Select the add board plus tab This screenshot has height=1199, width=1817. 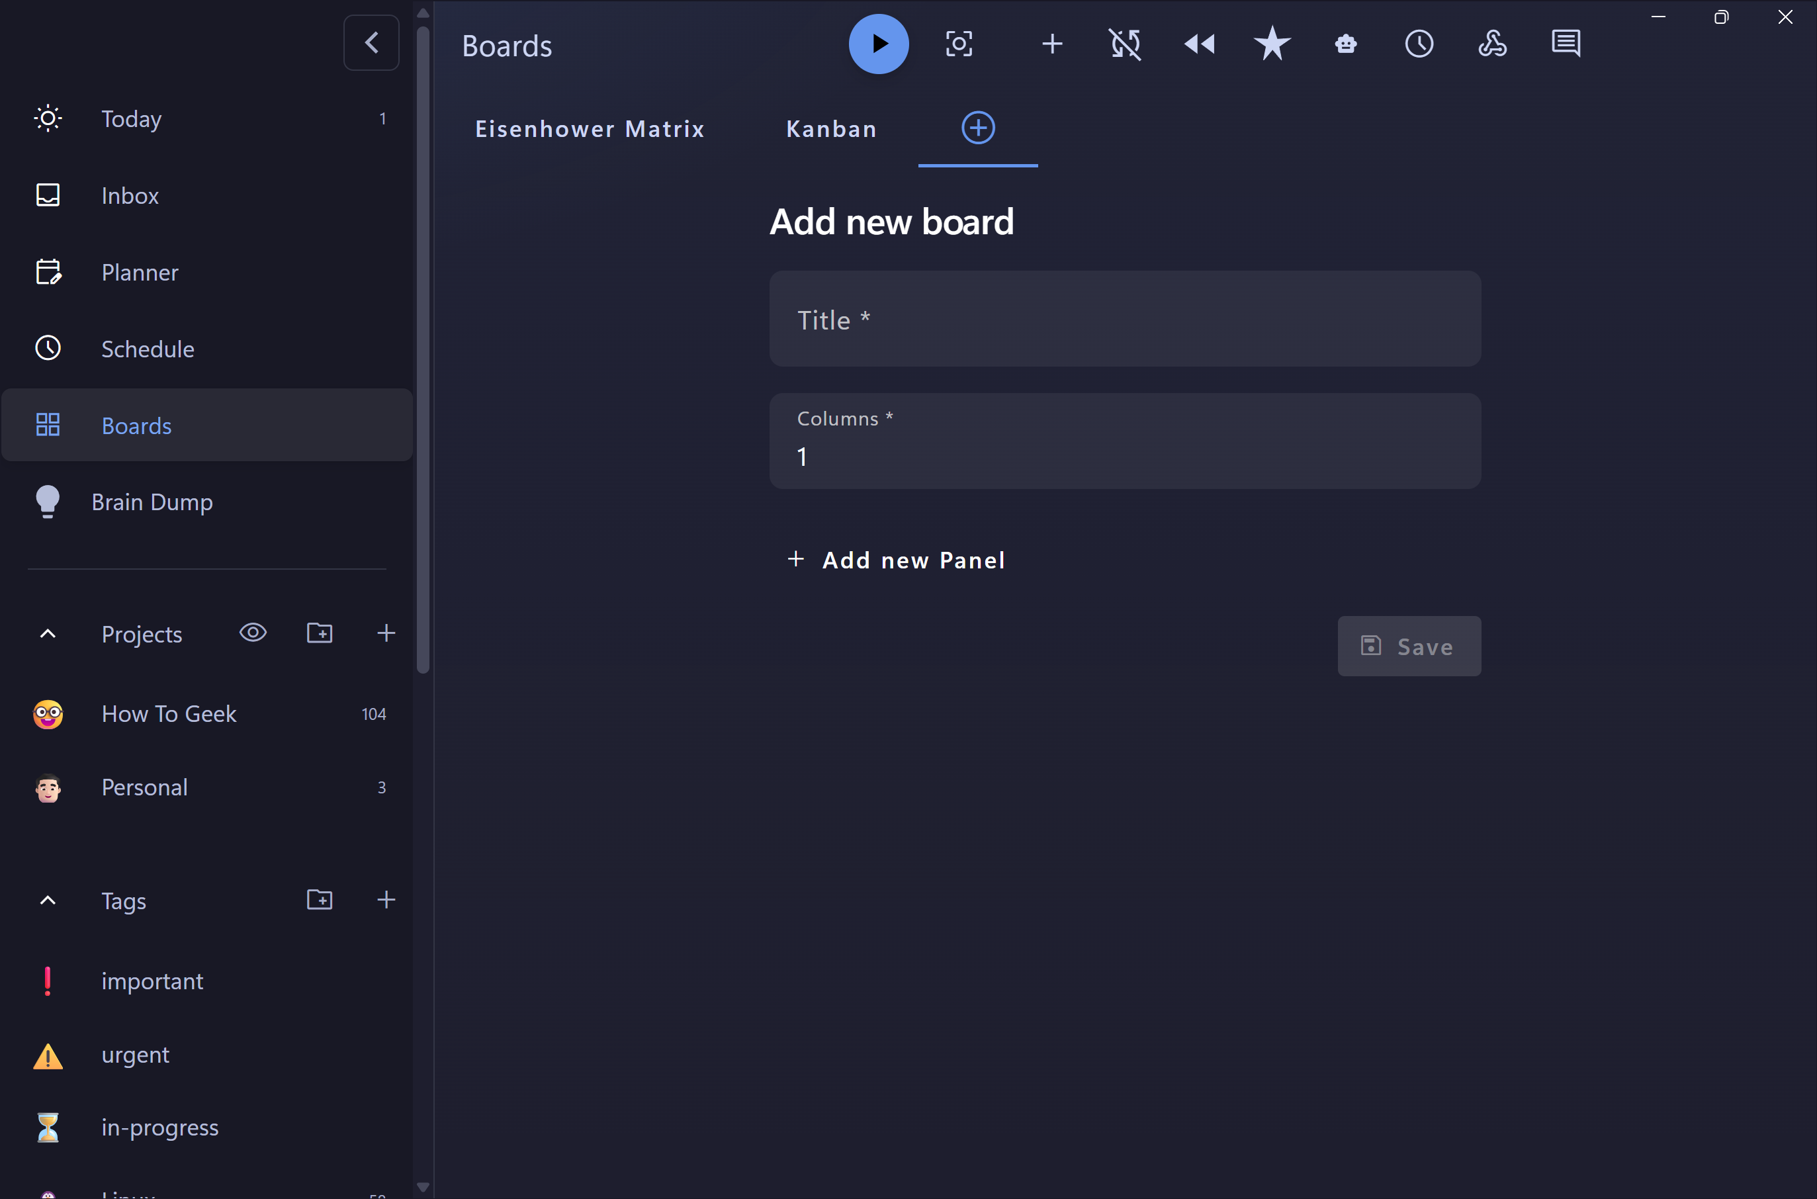tap(978, 128)
